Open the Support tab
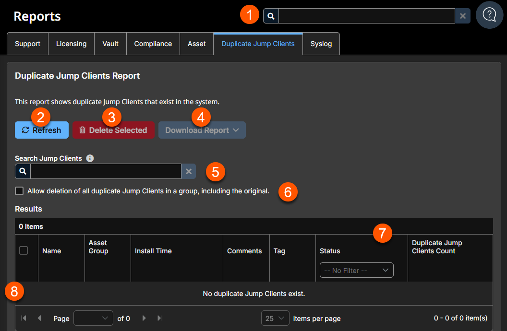This screenshot has width=507, height=331. point(27,44)
